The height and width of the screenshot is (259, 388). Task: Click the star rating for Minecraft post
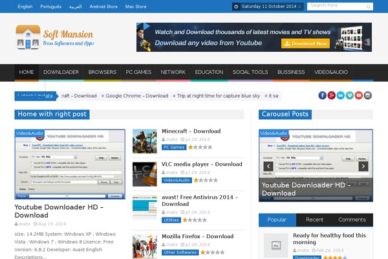[x=200, y=147]
